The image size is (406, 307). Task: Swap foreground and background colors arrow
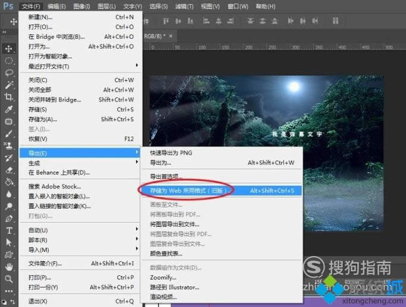tap(13, 302)
